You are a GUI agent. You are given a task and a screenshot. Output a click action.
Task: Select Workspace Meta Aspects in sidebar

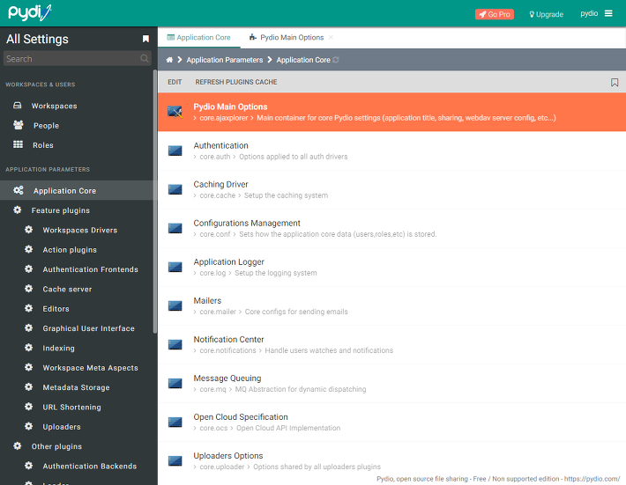tap(90, 368)
